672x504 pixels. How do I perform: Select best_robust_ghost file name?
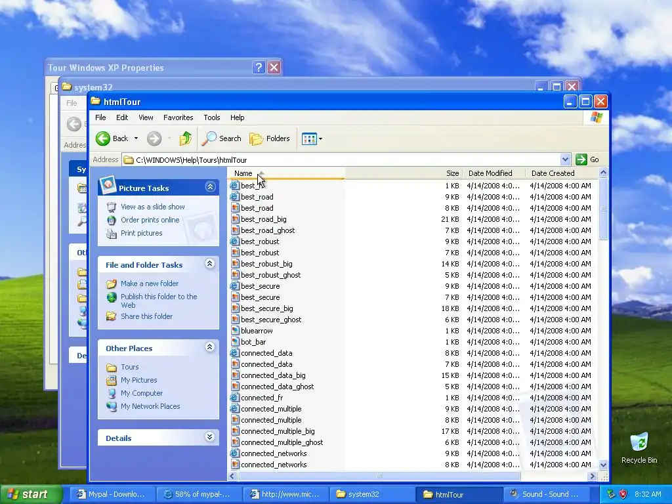click(x=271, y=275)
